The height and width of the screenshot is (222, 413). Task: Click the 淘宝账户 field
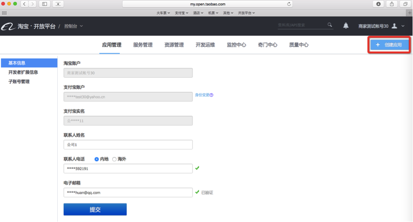click(128, 73)
